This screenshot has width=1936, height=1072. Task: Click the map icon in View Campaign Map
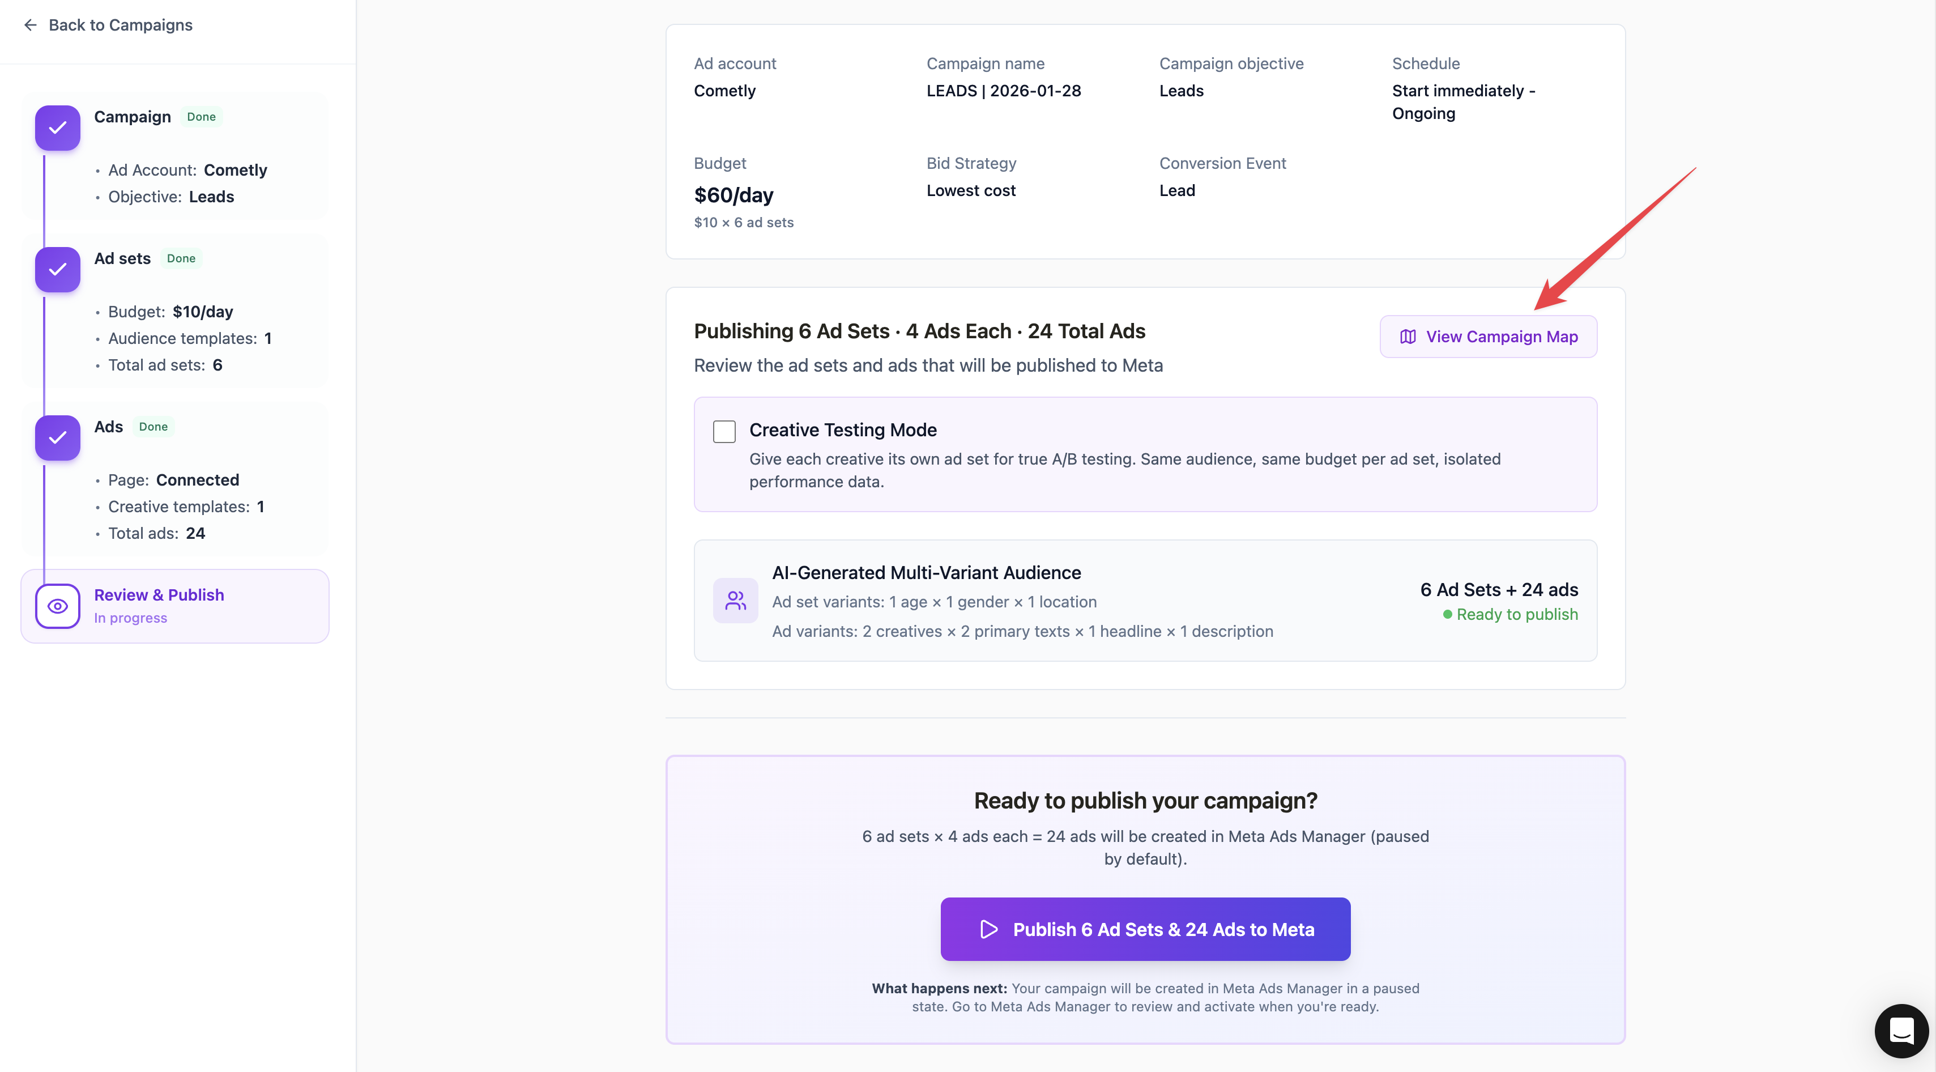point(1408,337)
